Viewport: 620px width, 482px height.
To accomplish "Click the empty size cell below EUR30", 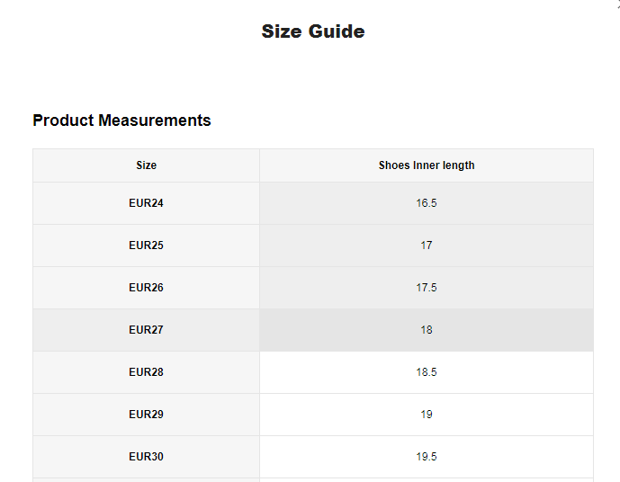I will 146,479.
